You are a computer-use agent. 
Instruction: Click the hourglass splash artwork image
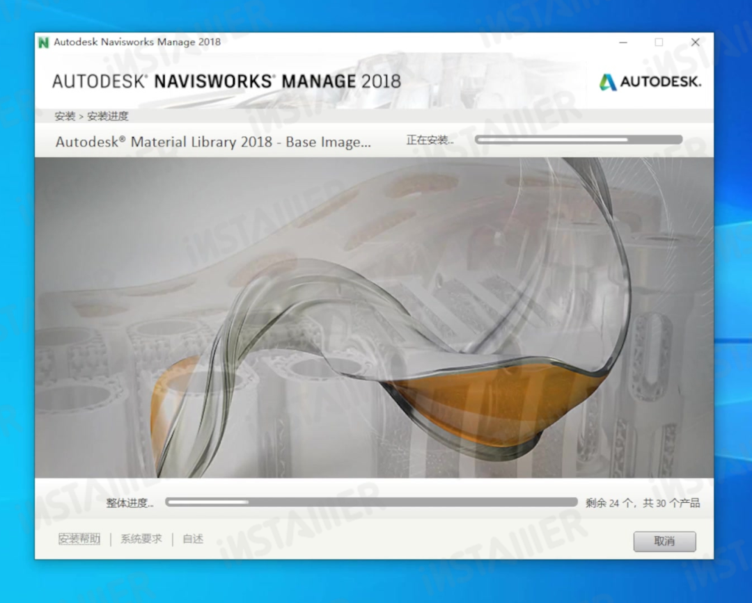pyautogui.click(x=374, y=318)
